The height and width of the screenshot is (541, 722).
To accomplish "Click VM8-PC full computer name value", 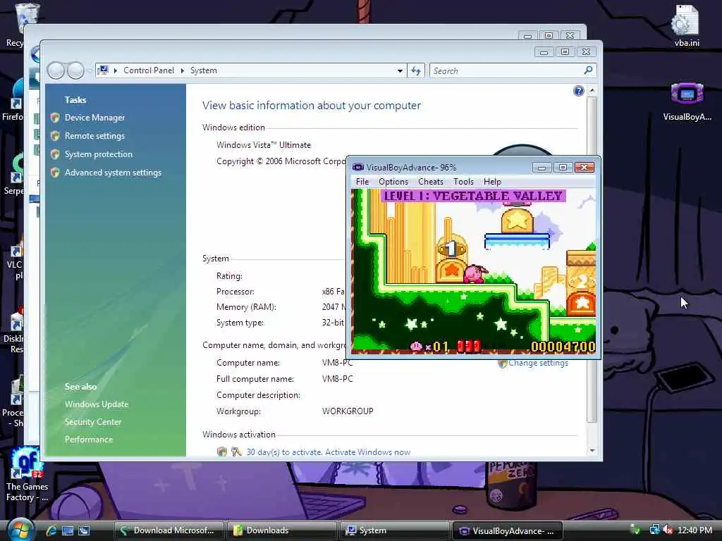I will (x=338, y=378).
